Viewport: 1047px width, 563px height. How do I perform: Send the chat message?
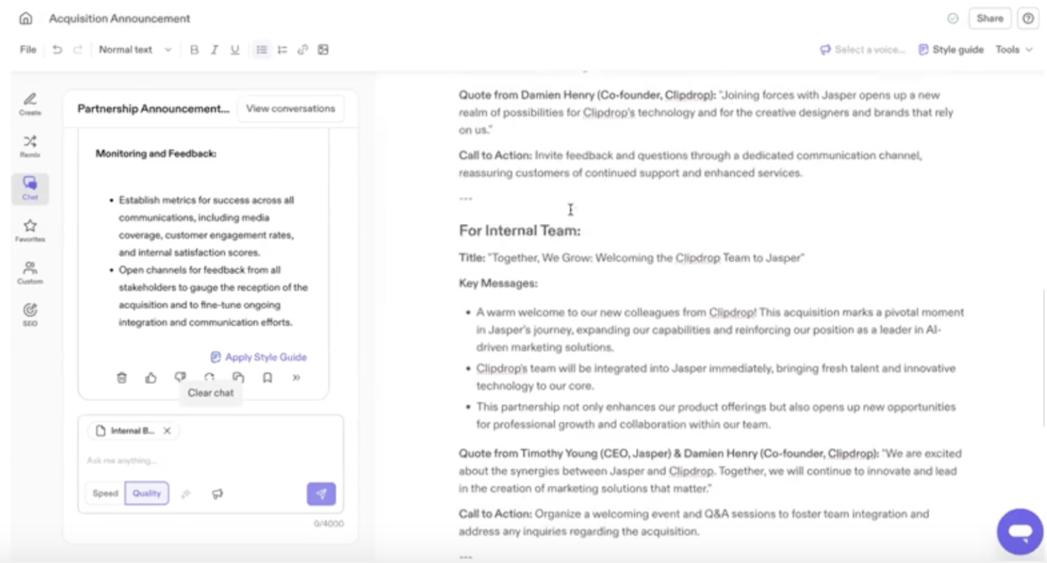321,494
